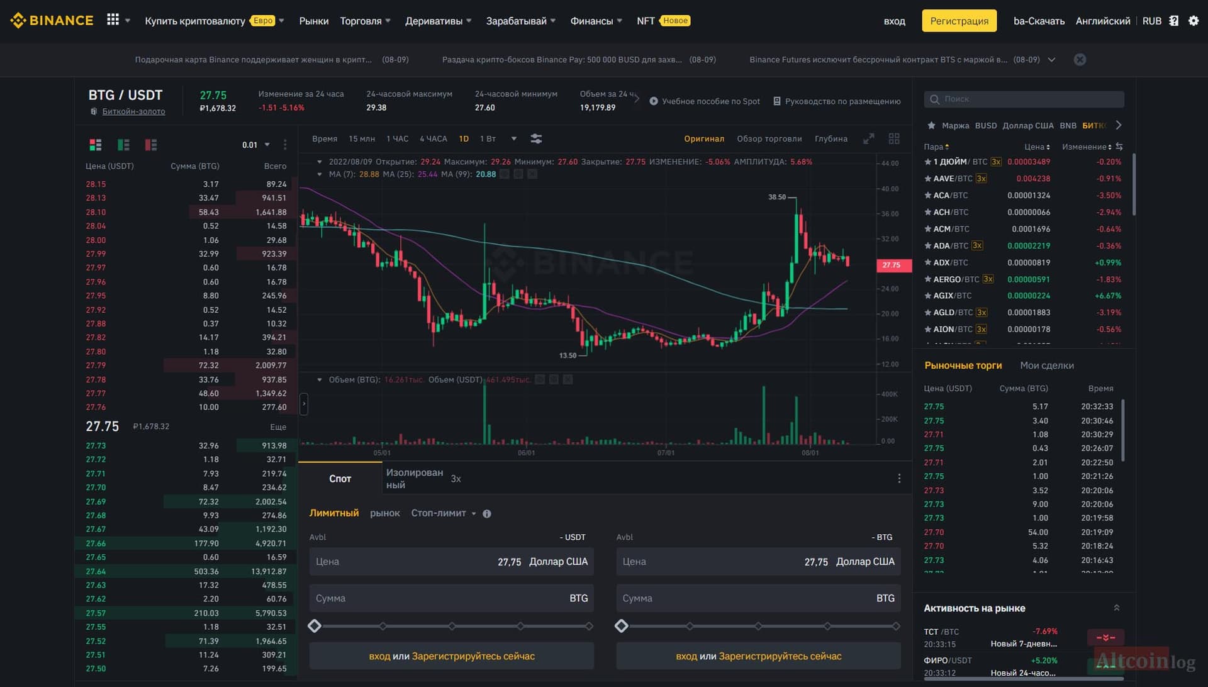Screen dimensions: 1208x687
Task: Open more chart intervals dropdown
Action: [x=514, y=138]
